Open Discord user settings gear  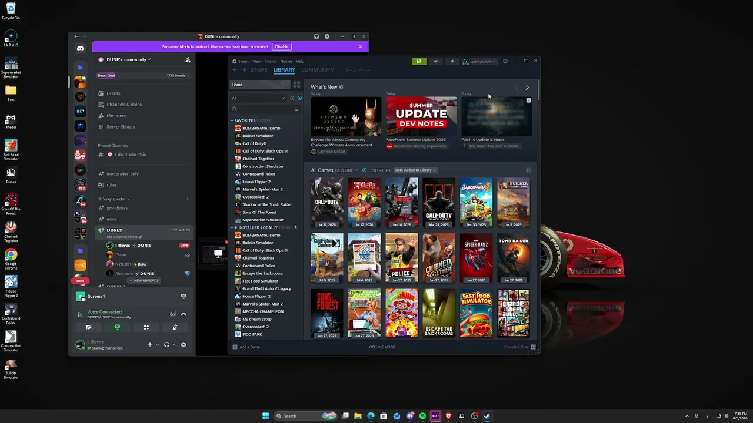pyautogui.click(x=184, y=345)
